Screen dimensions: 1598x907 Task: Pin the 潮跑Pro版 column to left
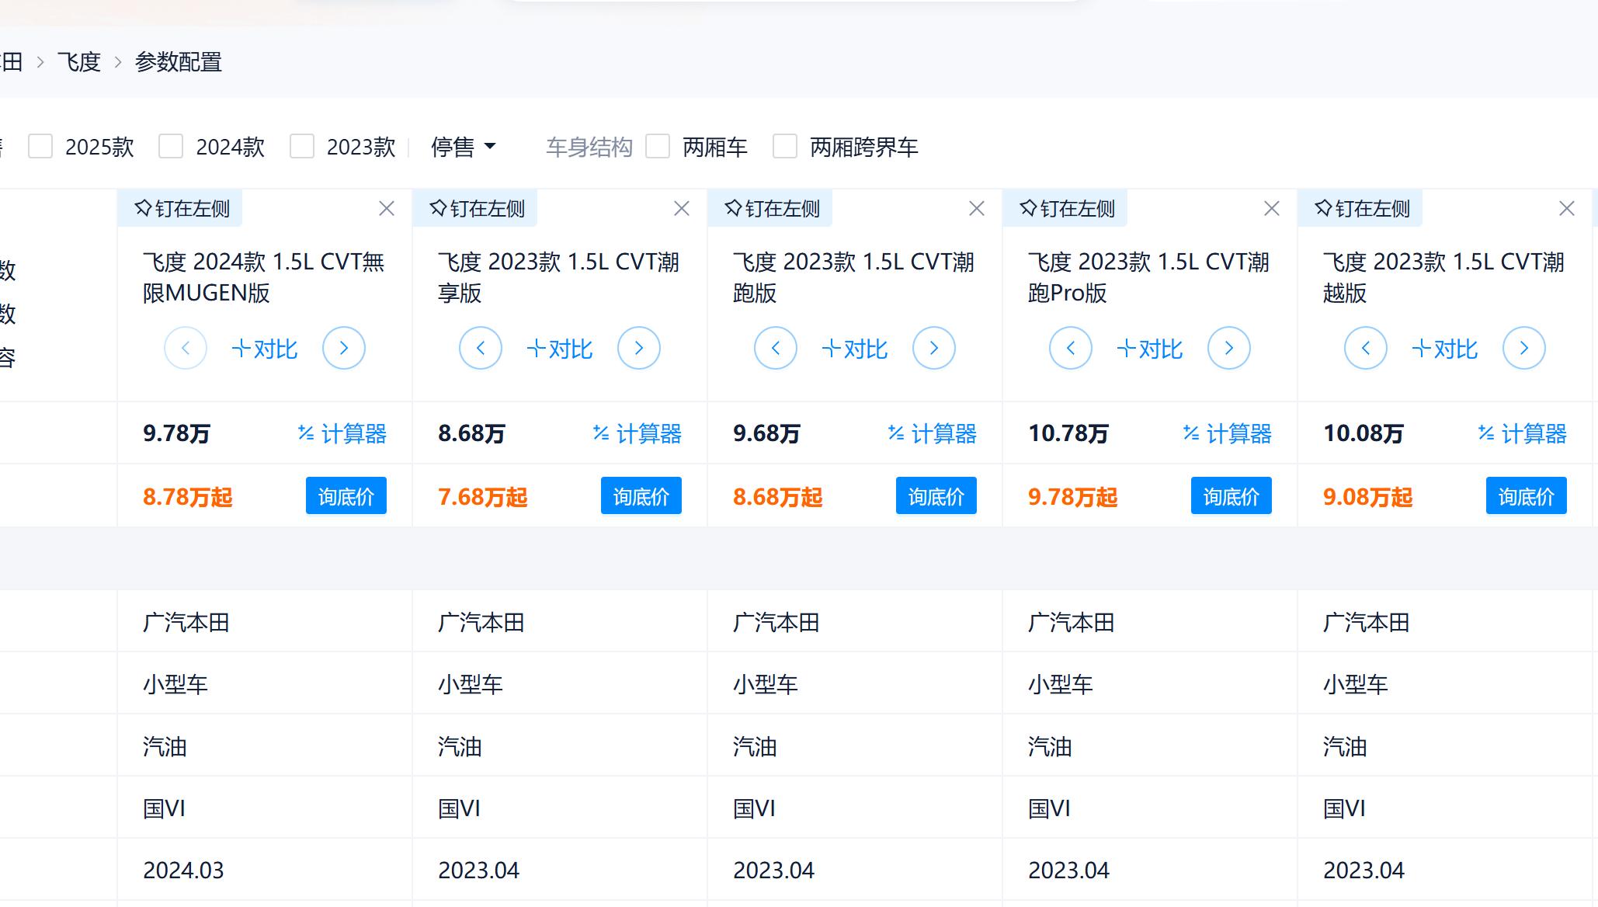coord(1065,207)
